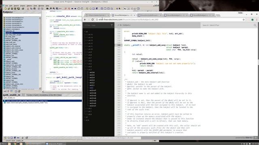Select version v4.3.6 in the tag list

[92, 72]
